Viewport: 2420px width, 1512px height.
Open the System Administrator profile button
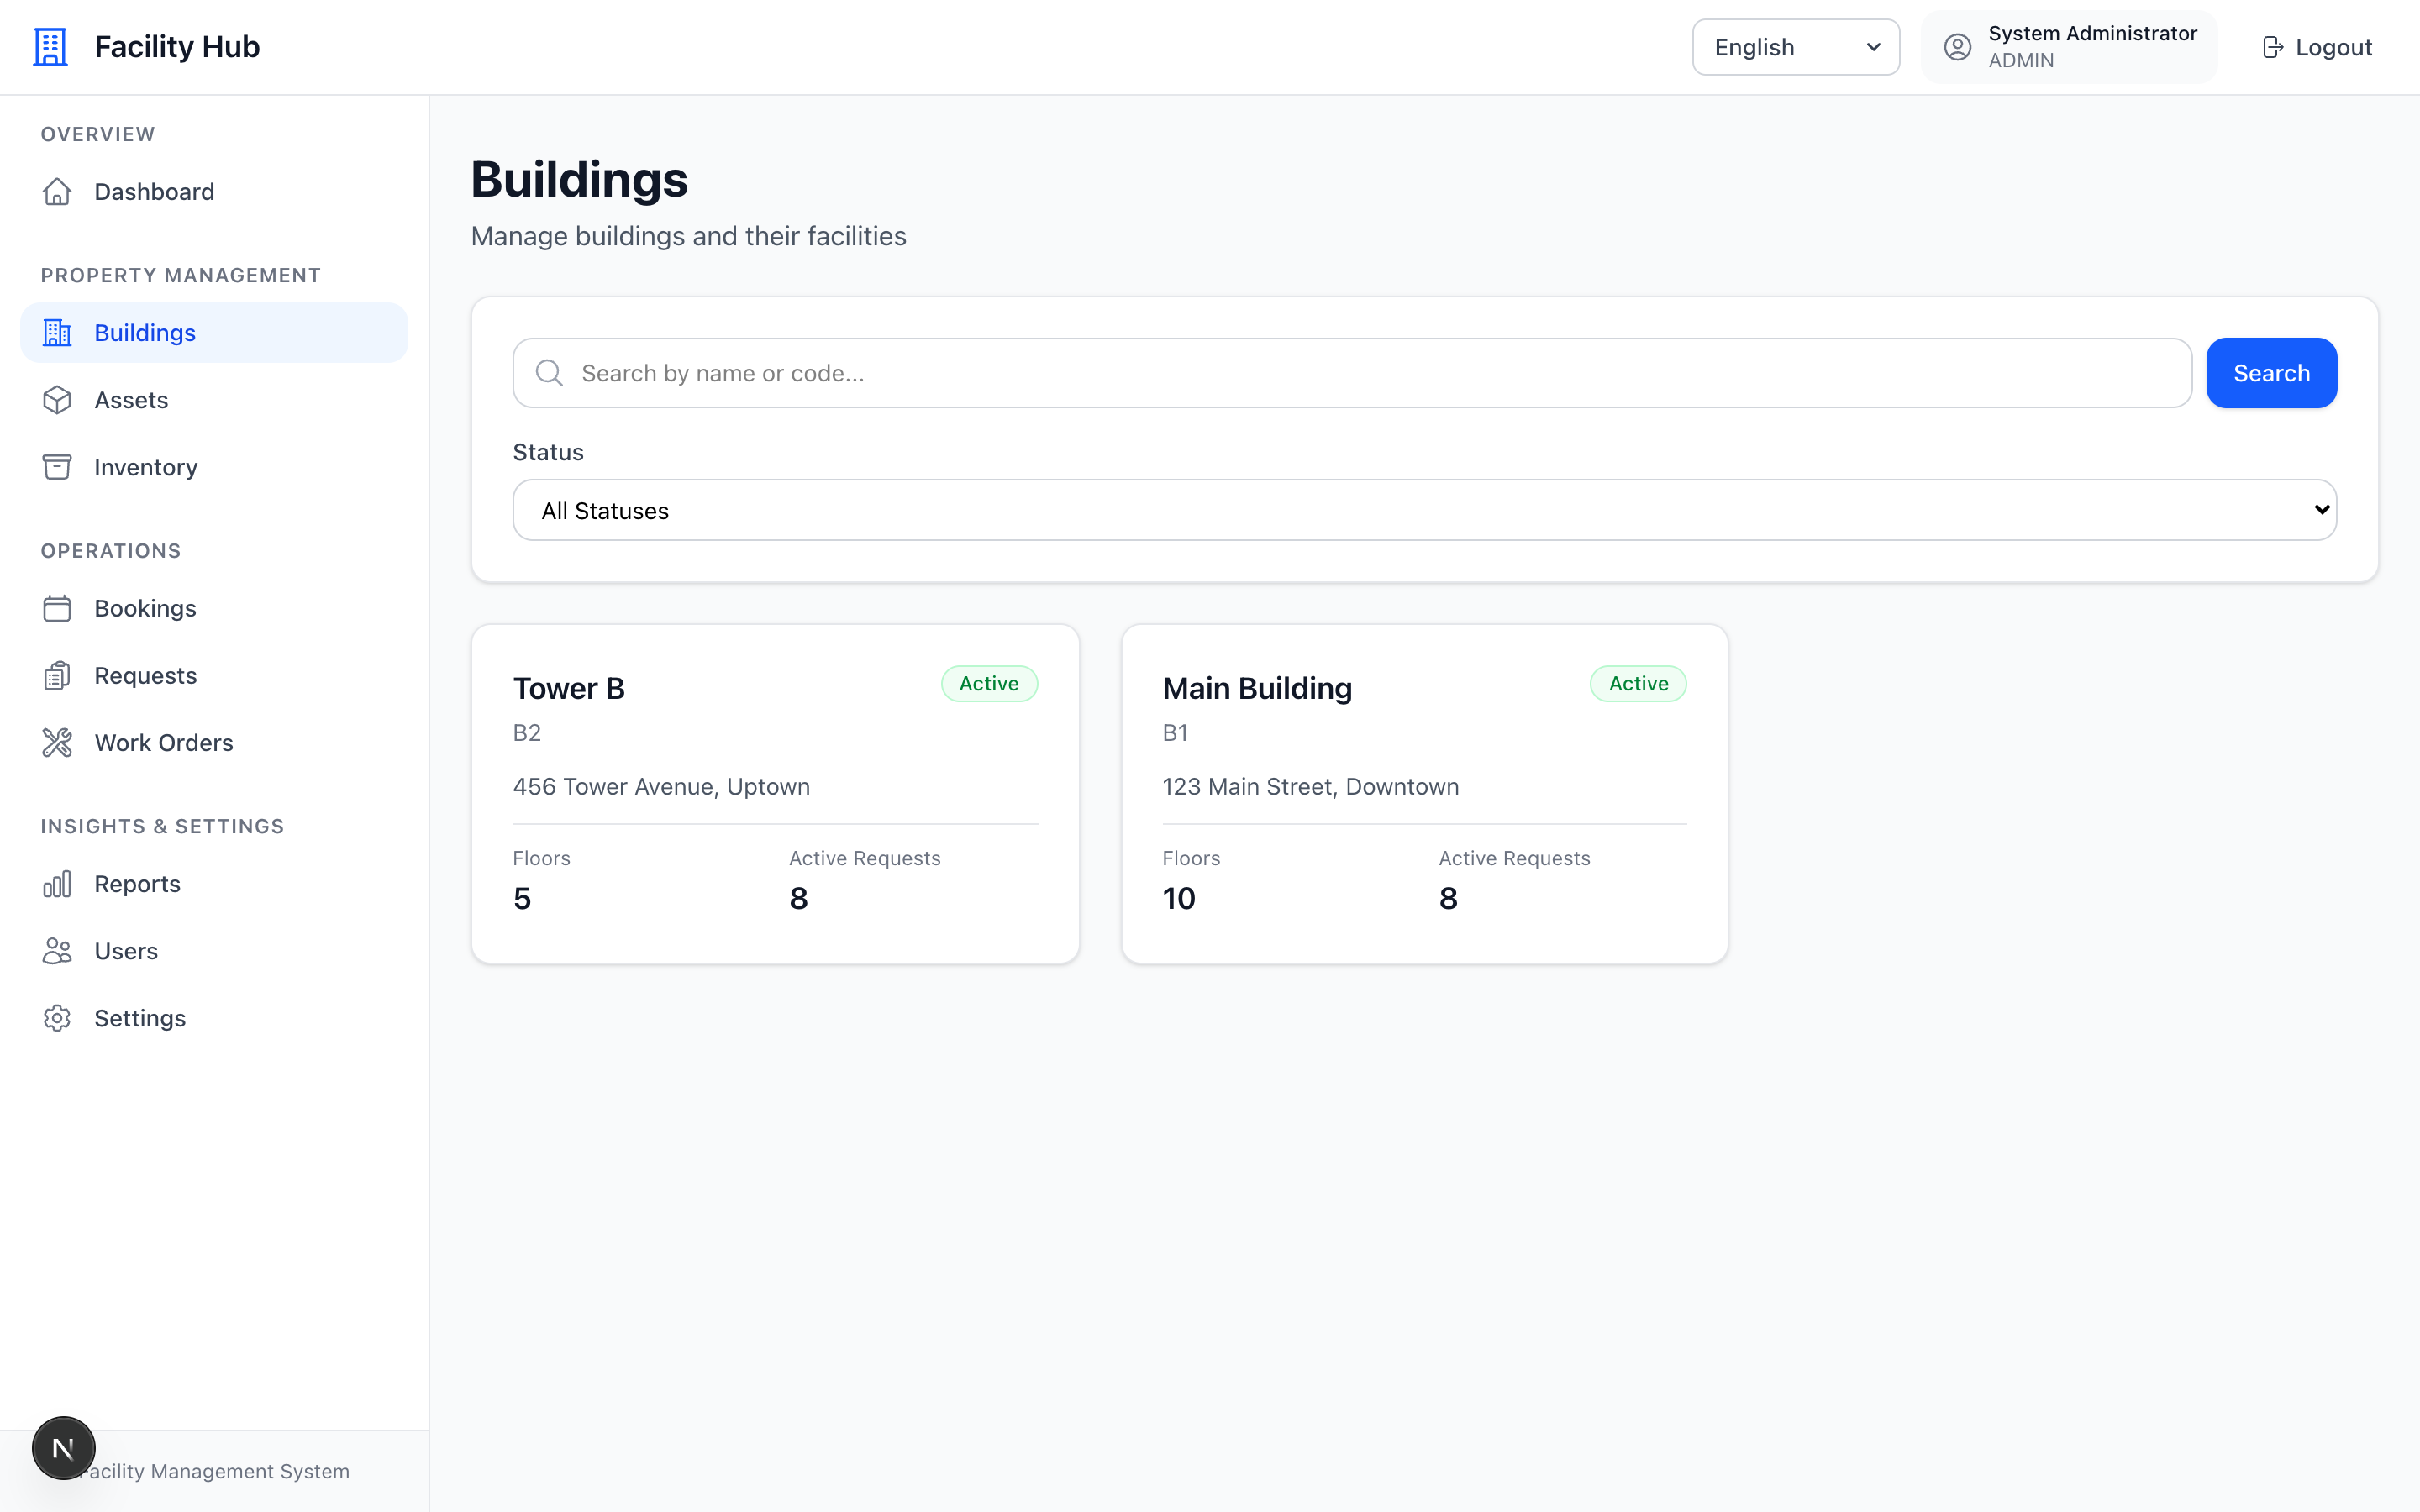[2068, 47]
